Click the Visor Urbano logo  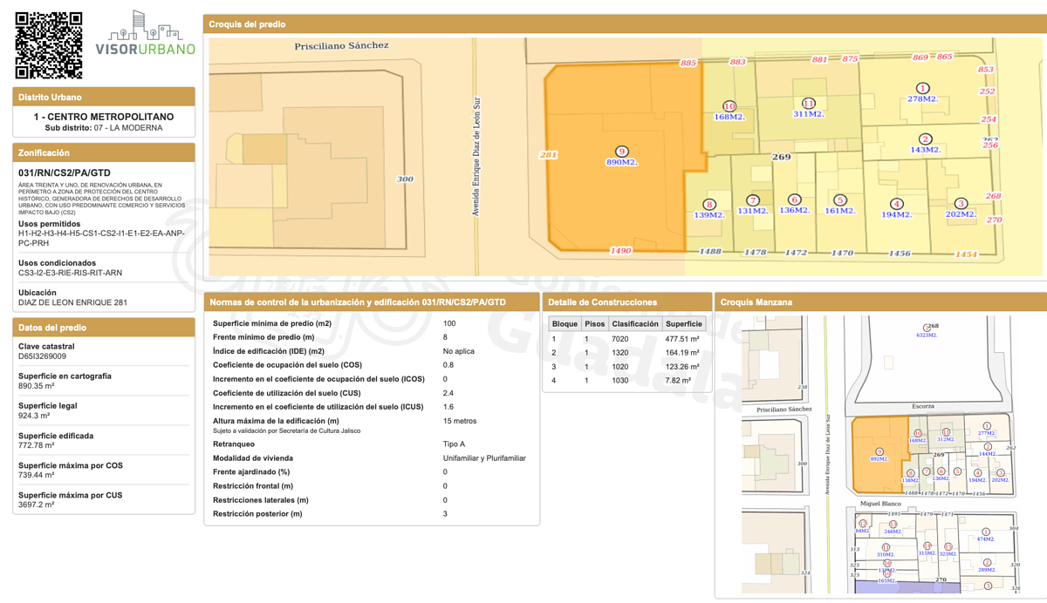(x=145, y=36)
